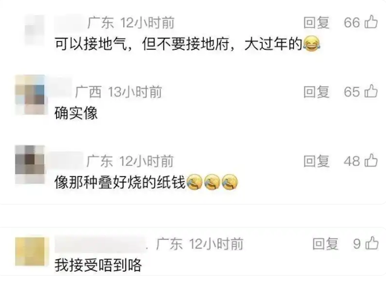The width and height of the screenshot is (386, 283).
Task: Click 回复 on the 广西 comment
Action: 316,92
